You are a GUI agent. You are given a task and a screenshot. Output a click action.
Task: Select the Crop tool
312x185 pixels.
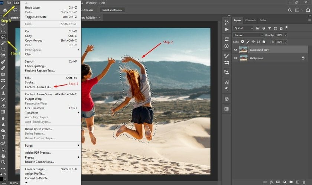3,49
